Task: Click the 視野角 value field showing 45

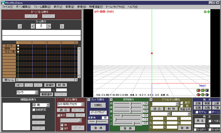Action: tap(105, 118)
